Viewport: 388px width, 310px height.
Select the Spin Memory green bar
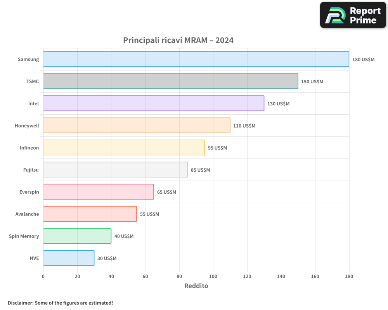(x=77, y=236)
